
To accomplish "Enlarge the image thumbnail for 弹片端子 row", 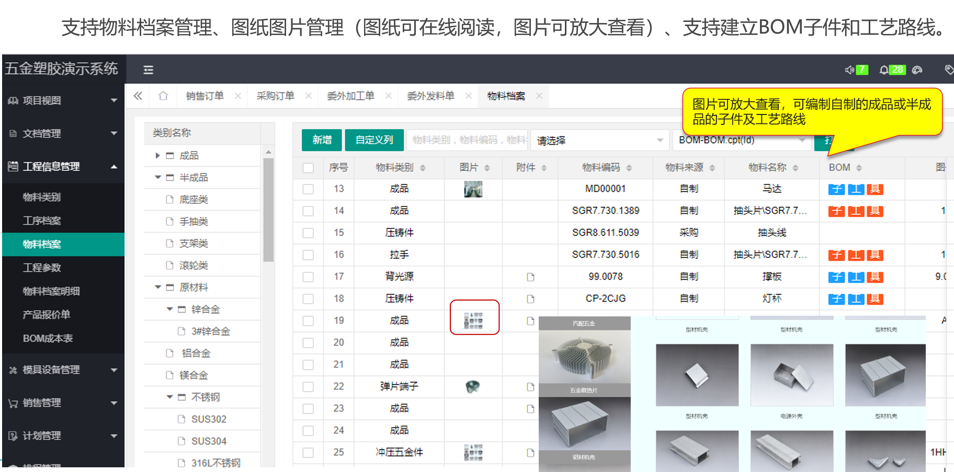I will click(x=473, y=387).
